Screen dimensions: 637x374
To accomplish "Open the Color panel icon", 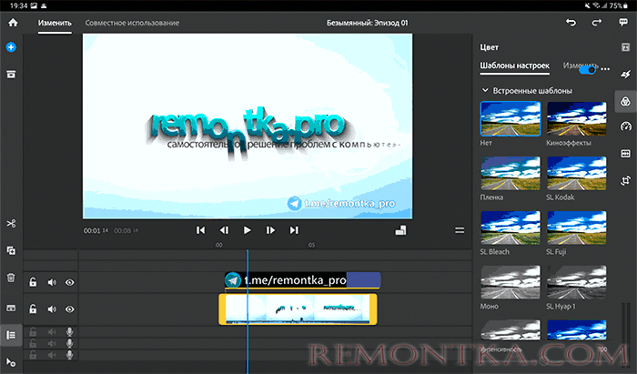I will coord(626,101).
